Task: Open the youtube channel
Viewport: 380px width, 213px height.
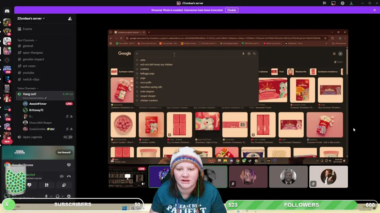Action: [x=45, y=73]
